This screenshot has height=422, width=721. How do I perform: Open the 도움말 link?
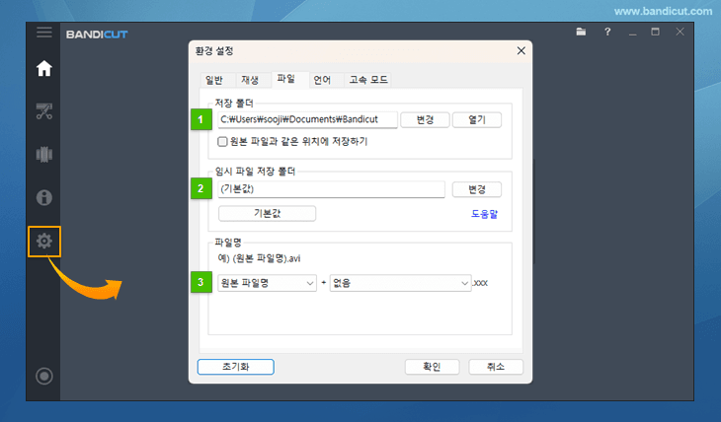[484, 214]
